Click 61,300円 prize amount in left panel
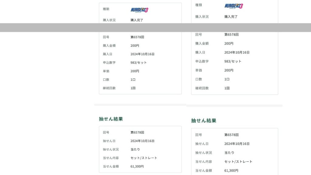Screen dimensions: 311x175 coord(137,166)
